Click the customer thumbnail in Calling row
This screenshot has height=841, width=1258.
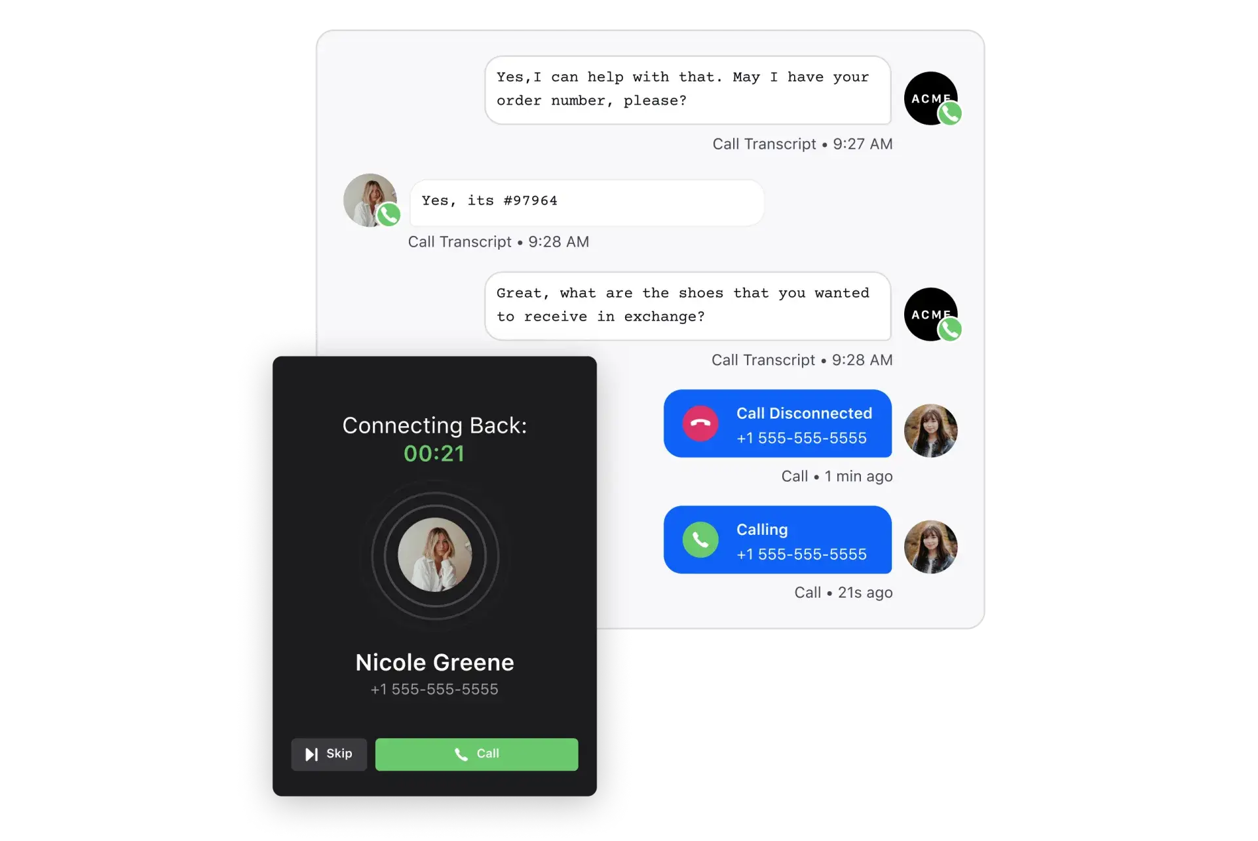click(930, 545)
